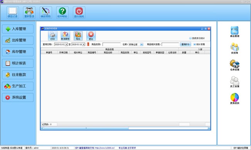
Task: Click the horizontal scrollbar left arrow
Action: (42, 128)
